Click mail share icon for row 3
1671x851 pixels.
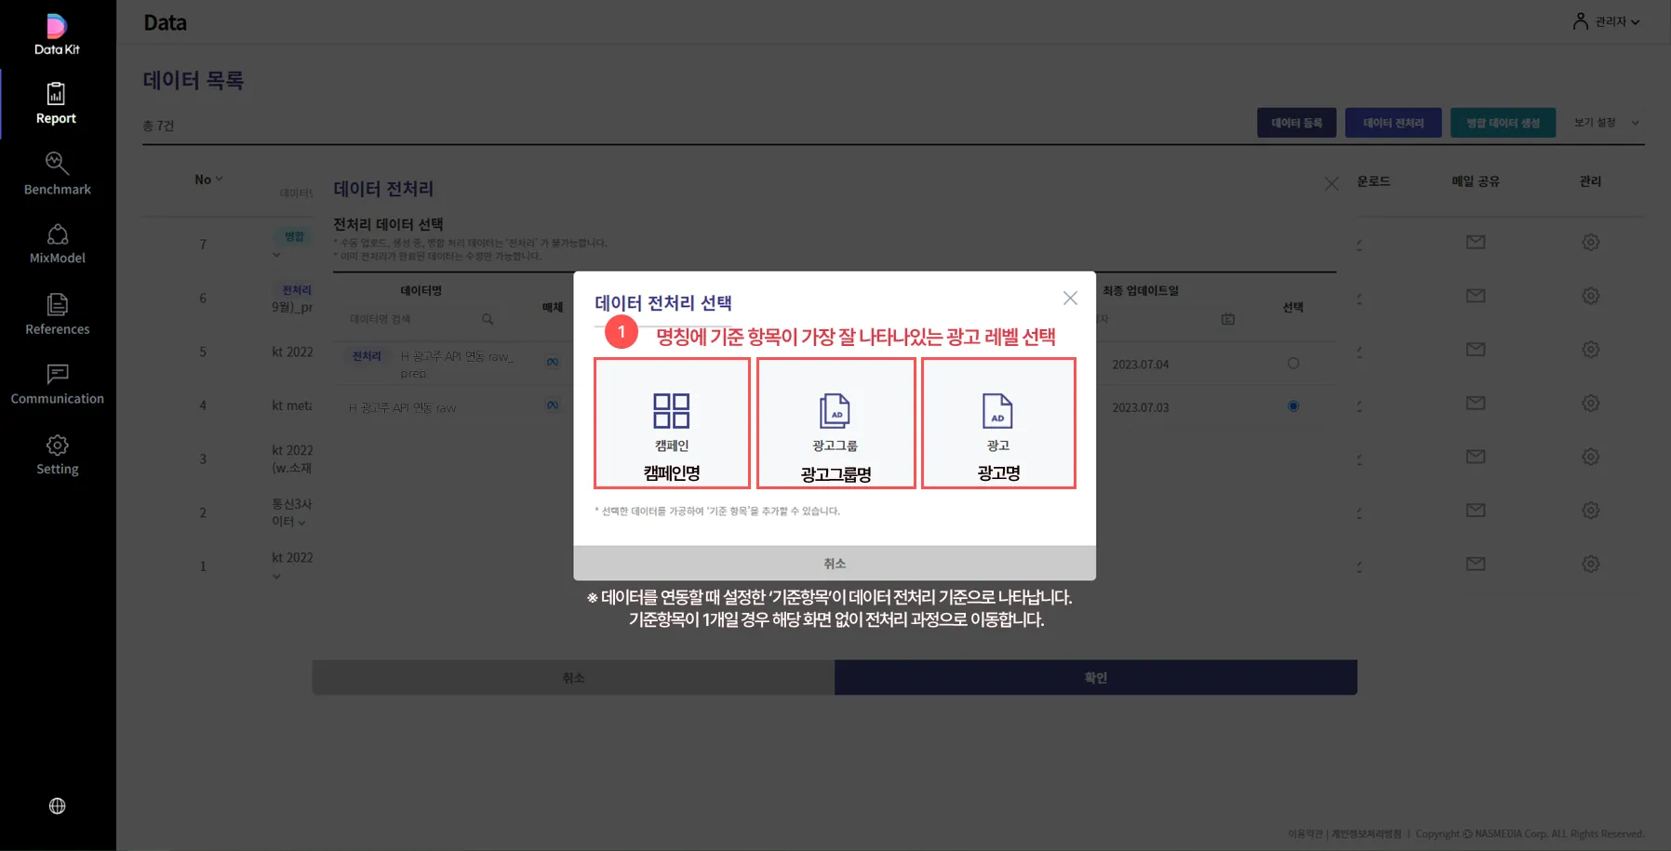[1476, 457]
